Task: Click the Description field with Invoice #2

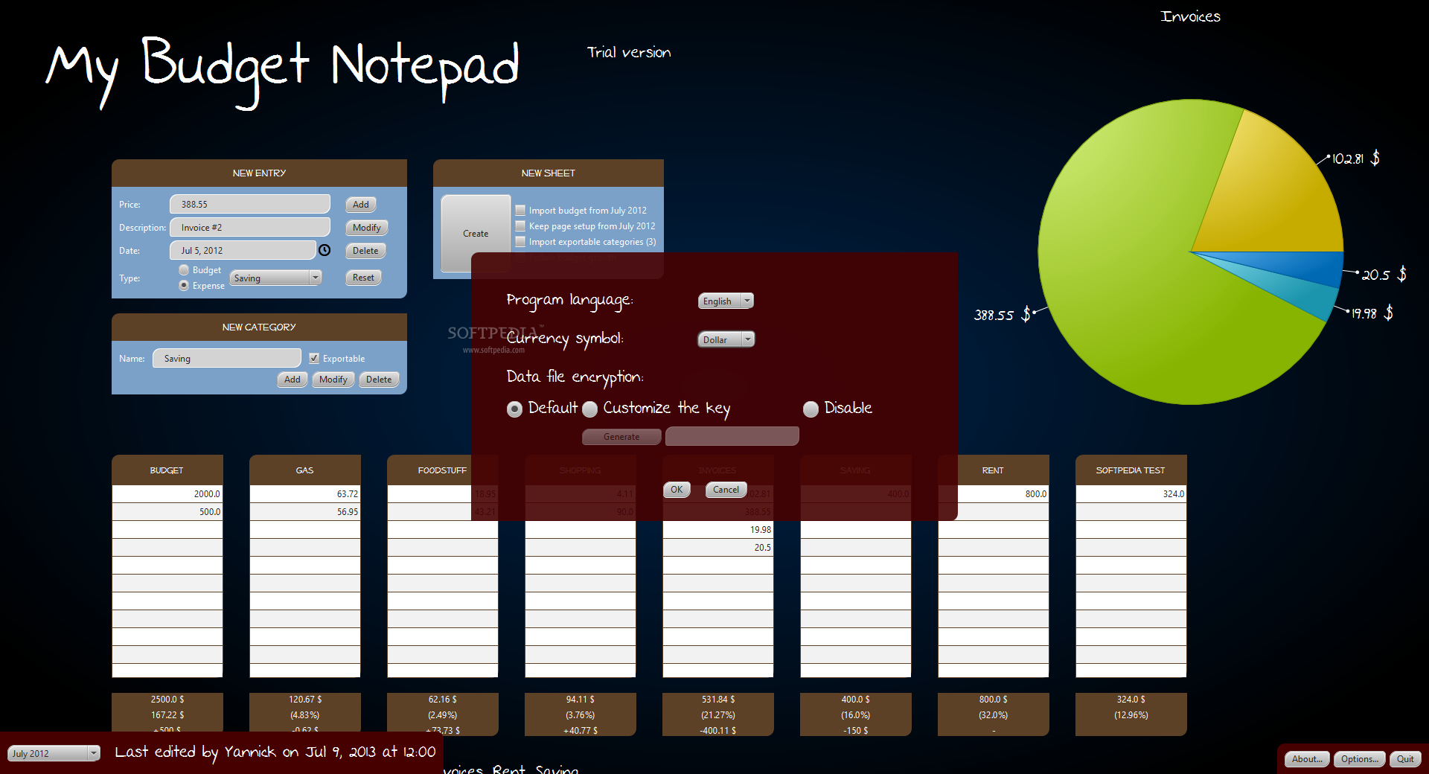Action: [250, 227]
